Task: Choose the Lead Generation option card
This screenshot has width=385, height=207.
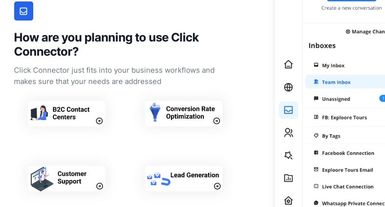Action: coord(184,179)
